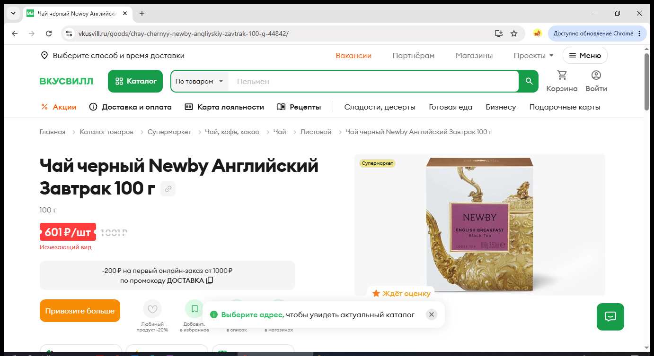654x356 pixels.
Task: Open a new browser tab
Action: 142,13
